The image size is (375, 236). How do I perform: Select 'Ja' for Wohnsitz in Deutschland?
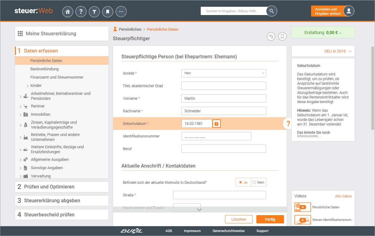(243, 182)
